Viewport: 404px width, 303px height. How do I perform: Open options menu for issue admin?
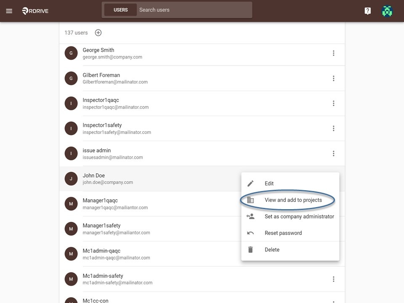pyautogui.click(x=333, y=154)
